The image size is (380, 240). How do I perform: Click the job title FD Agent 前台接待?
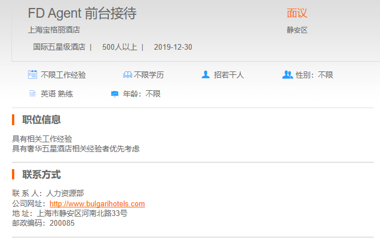coord(82,14)
